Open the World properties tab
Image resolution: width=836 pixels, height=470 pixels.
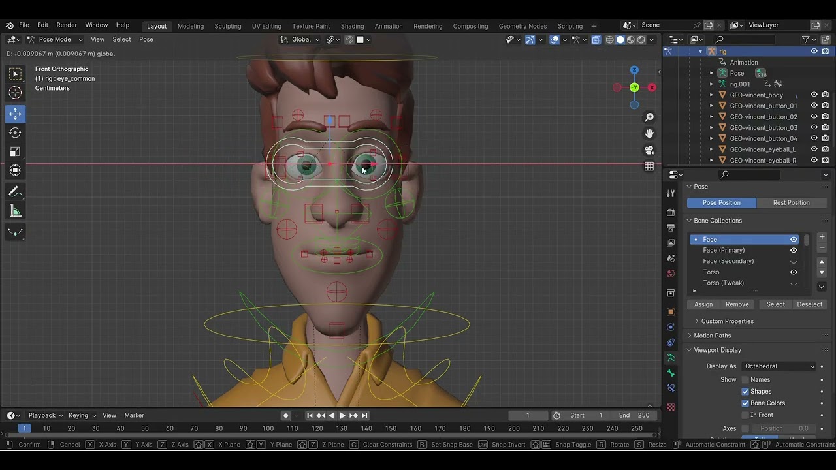pyautogui.click(x=671, y=274)
